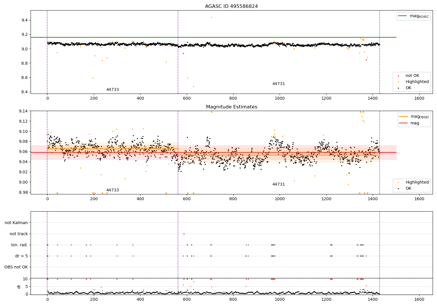The width and height of the screenshot is (437, 306).
Task: Click the 'OBS not OK' axis label
Action: (16, 267)
